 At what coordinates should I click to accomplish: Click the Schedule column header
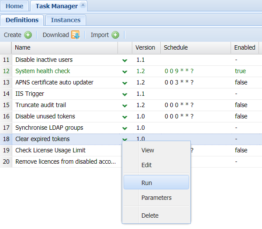pos(176,47)
